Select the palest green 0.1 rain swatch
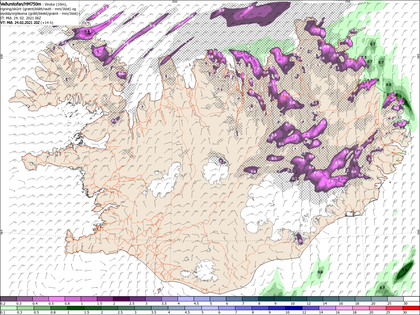The height and width of the screenshot is (315, 420). point(8,308)
